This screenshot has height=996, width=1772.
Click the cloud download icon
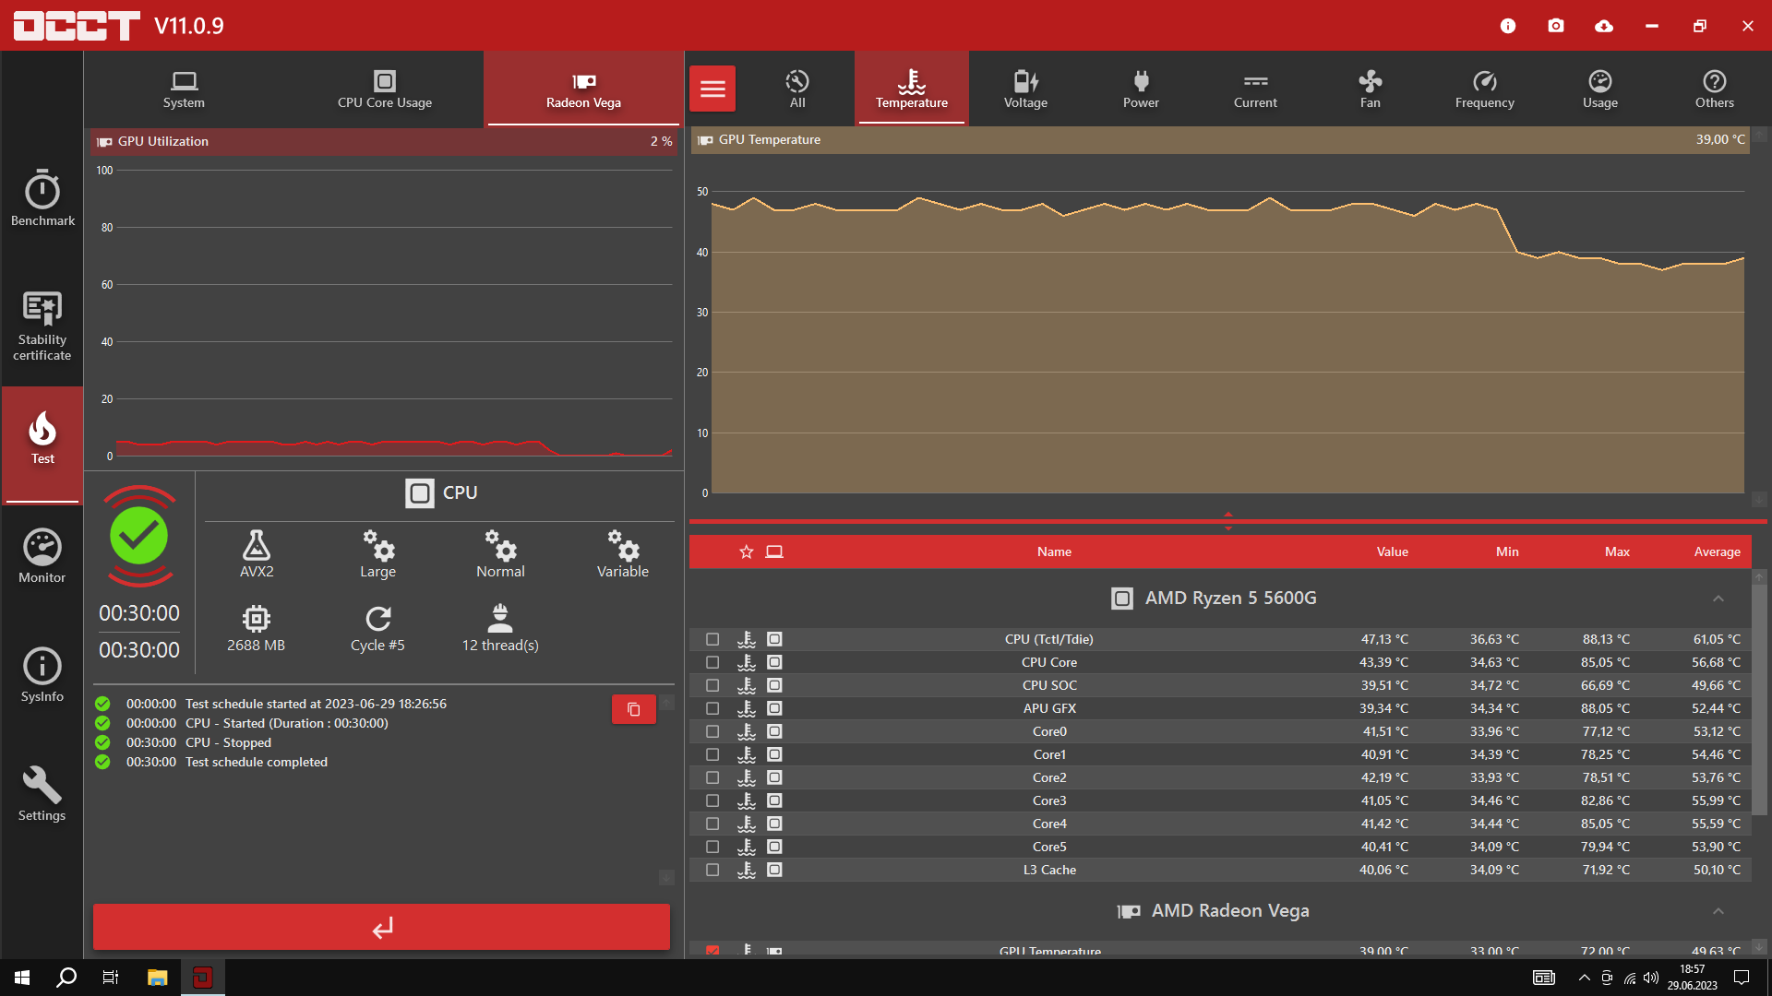tap(1604, 26)
